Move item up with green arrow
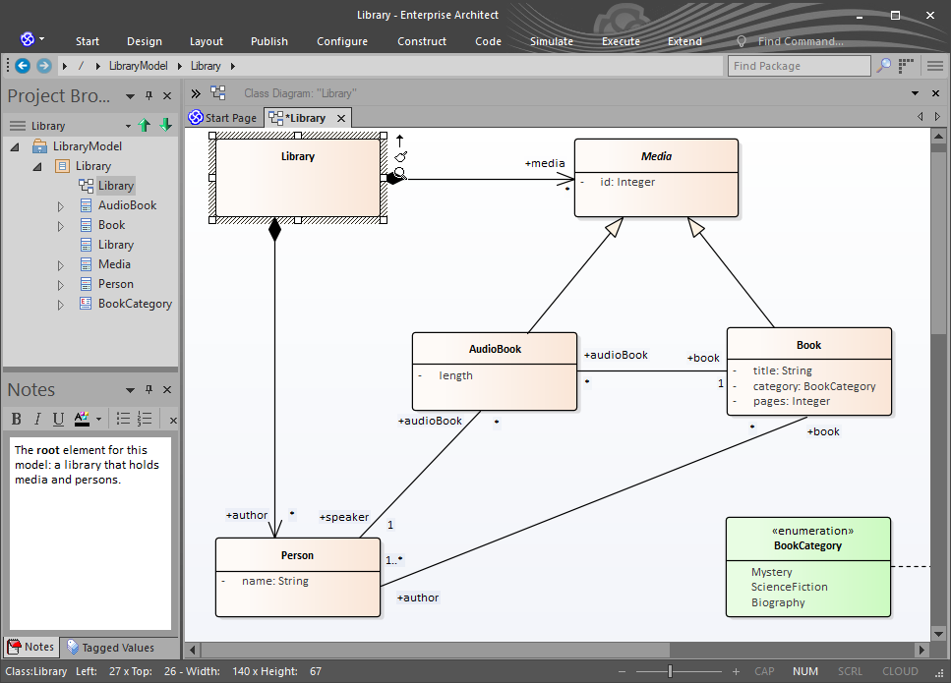The image size is (951, 683). tap(145, 126)
